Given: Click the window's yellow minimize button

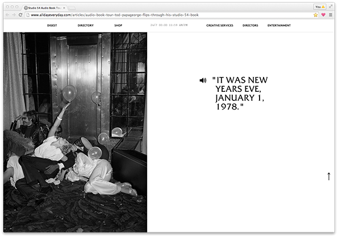Looking at the screenshot, I should pos(12,7).
